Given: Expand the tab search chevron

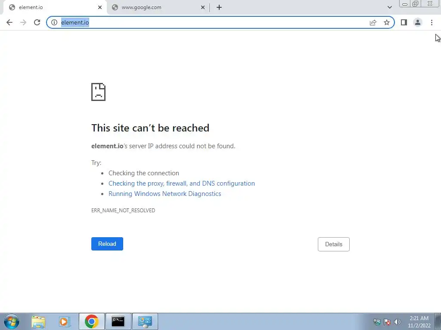Looking at the screenshot, I should pyautogui.click(x=389, y=7).
